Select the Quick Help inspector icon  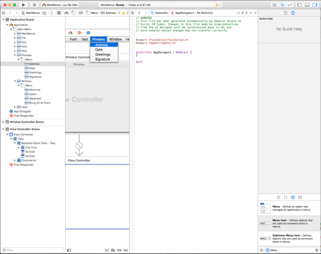tap(293, 13)
